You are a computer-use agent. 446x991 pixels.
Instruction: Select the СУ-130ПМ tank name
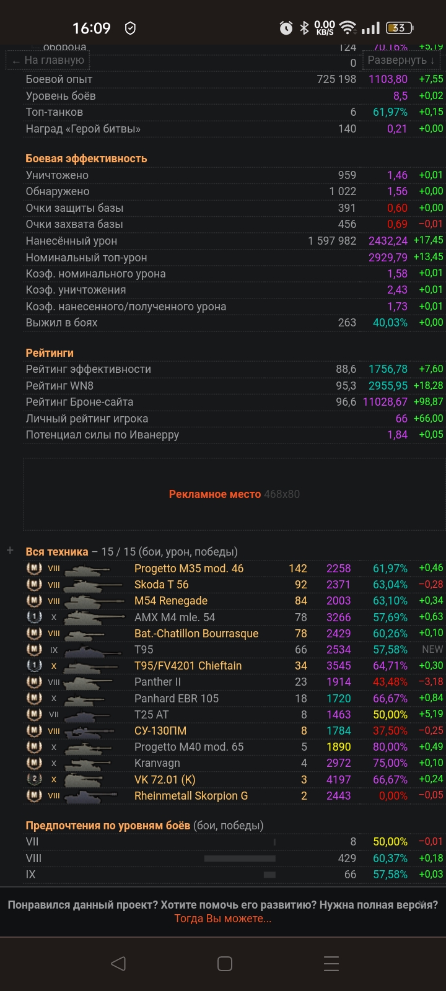pos(160,731)
